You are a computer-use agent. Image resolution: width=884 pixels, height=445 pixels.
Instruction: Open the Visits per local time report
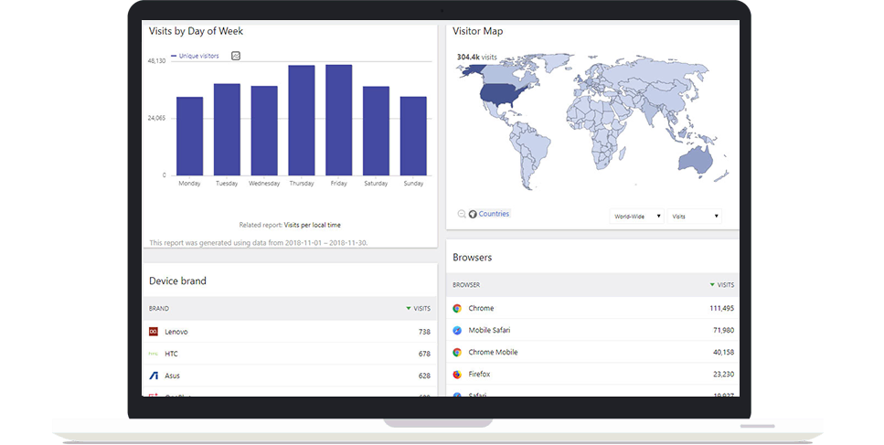click(312, 224)
